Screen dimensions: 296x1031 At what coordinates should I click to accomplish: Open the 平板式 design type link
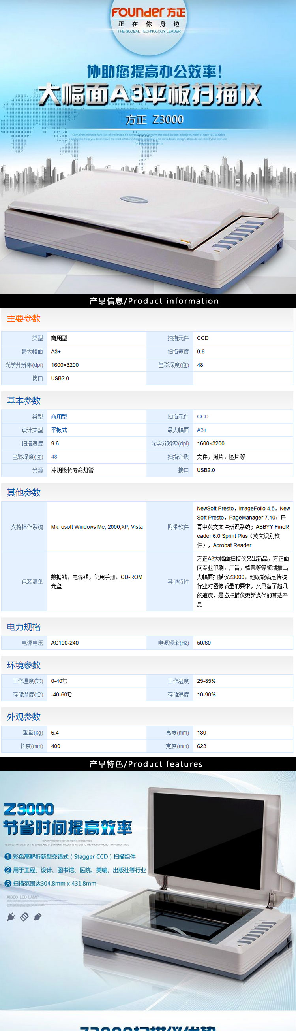click(x=59, y=430)
